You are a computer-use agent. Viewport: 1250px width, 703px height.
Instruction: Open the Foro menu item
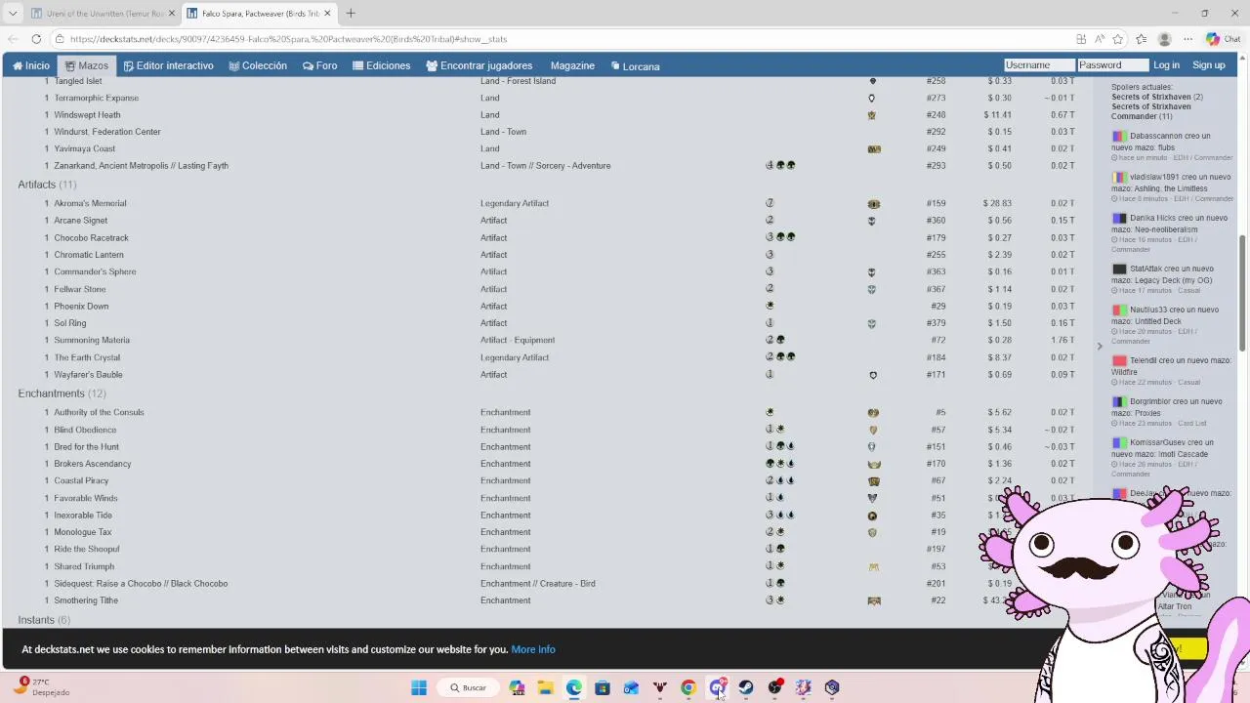click(x=320, y=65)
